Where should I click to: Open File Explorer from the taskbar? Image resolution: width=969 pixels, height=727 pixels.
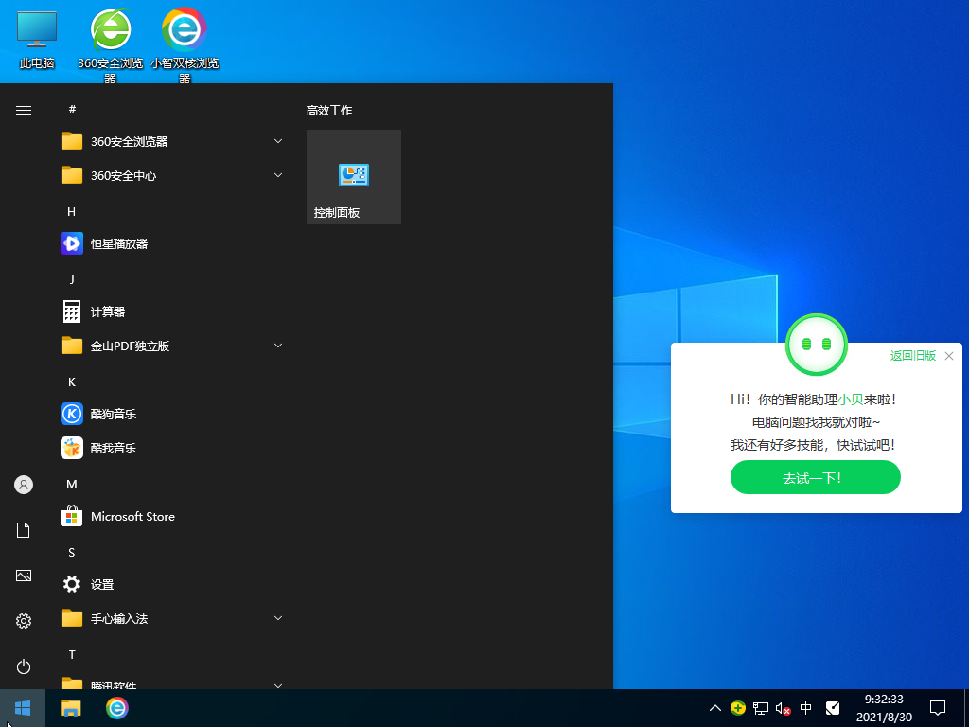point(71,708)
